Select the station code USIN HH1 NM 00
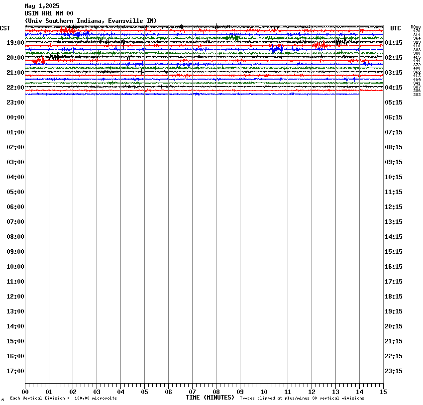Viewport: 423px width, 405px height. click(x=49, y=13)
